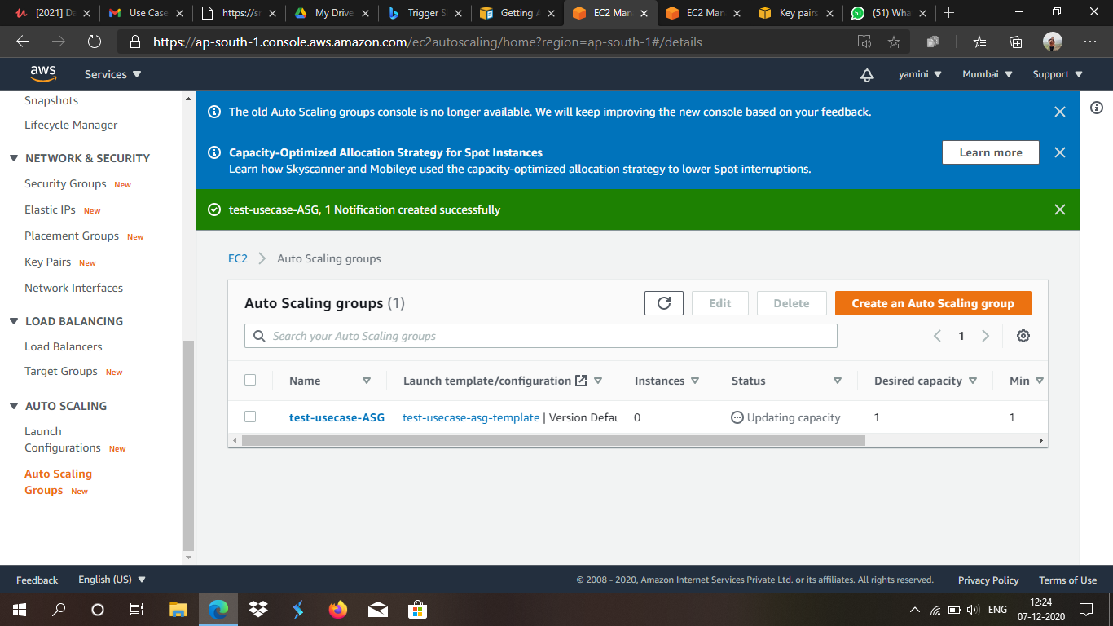Click the Feedback footer button
Screen dimensions: 1113x626
click(x=37, y=580)
